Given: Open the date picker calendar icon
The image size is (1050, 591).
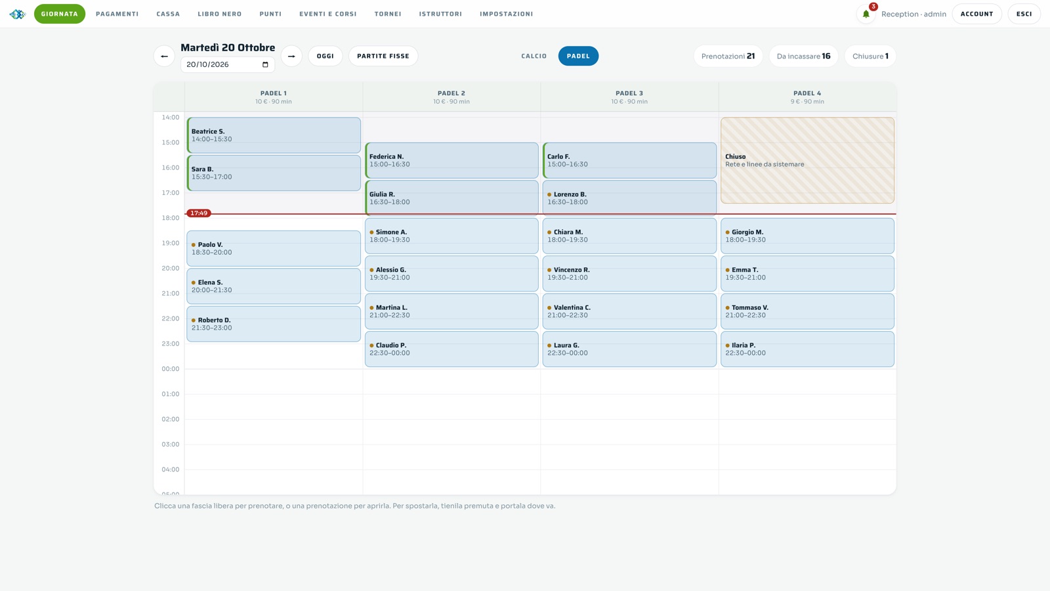Looking at the screenshot, I should point(265,64).
